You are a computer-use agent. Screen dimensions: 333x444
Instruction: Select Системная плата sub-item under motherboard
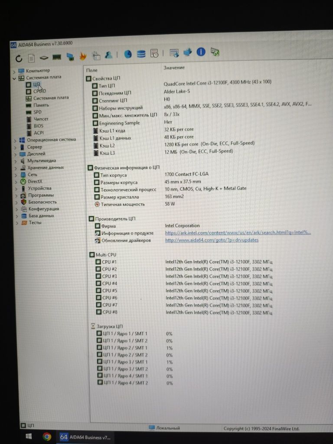tap(47, 98)
